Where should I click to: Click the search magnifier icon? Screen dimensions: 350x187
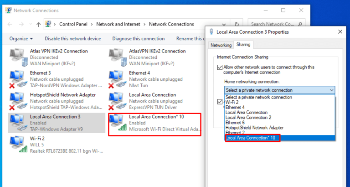[300, 24]
